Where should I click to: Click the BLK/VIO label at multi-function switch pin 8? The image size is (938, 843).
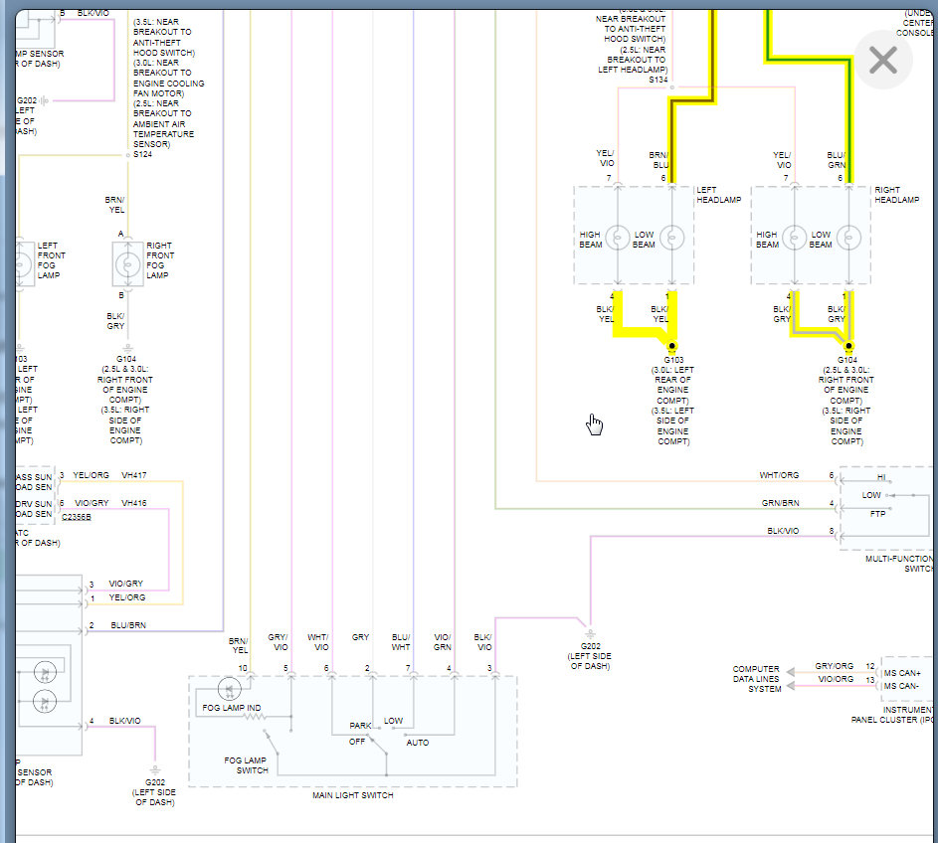(x=783, y=531)
